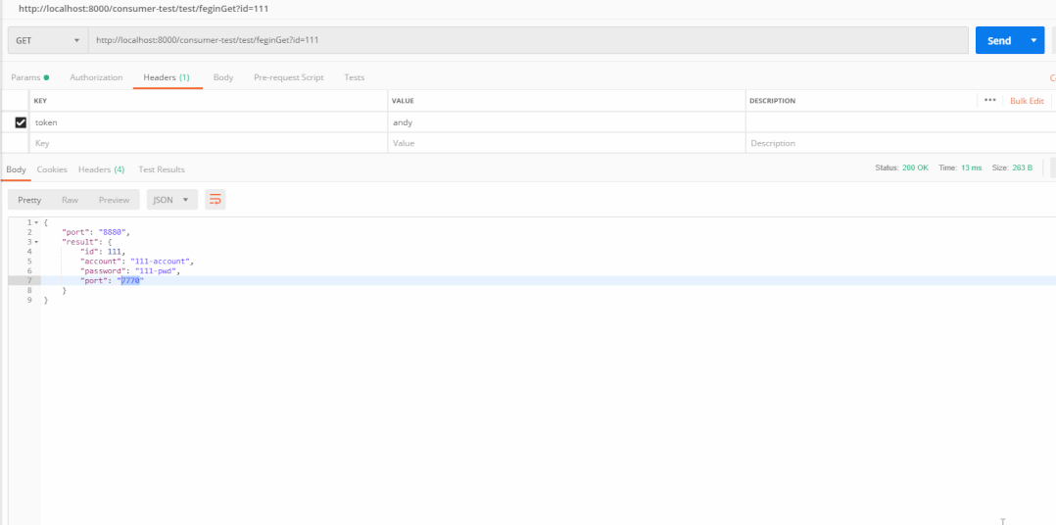Click the Status 200 OK text
1056x525 pixels.
tap(902, 167)
